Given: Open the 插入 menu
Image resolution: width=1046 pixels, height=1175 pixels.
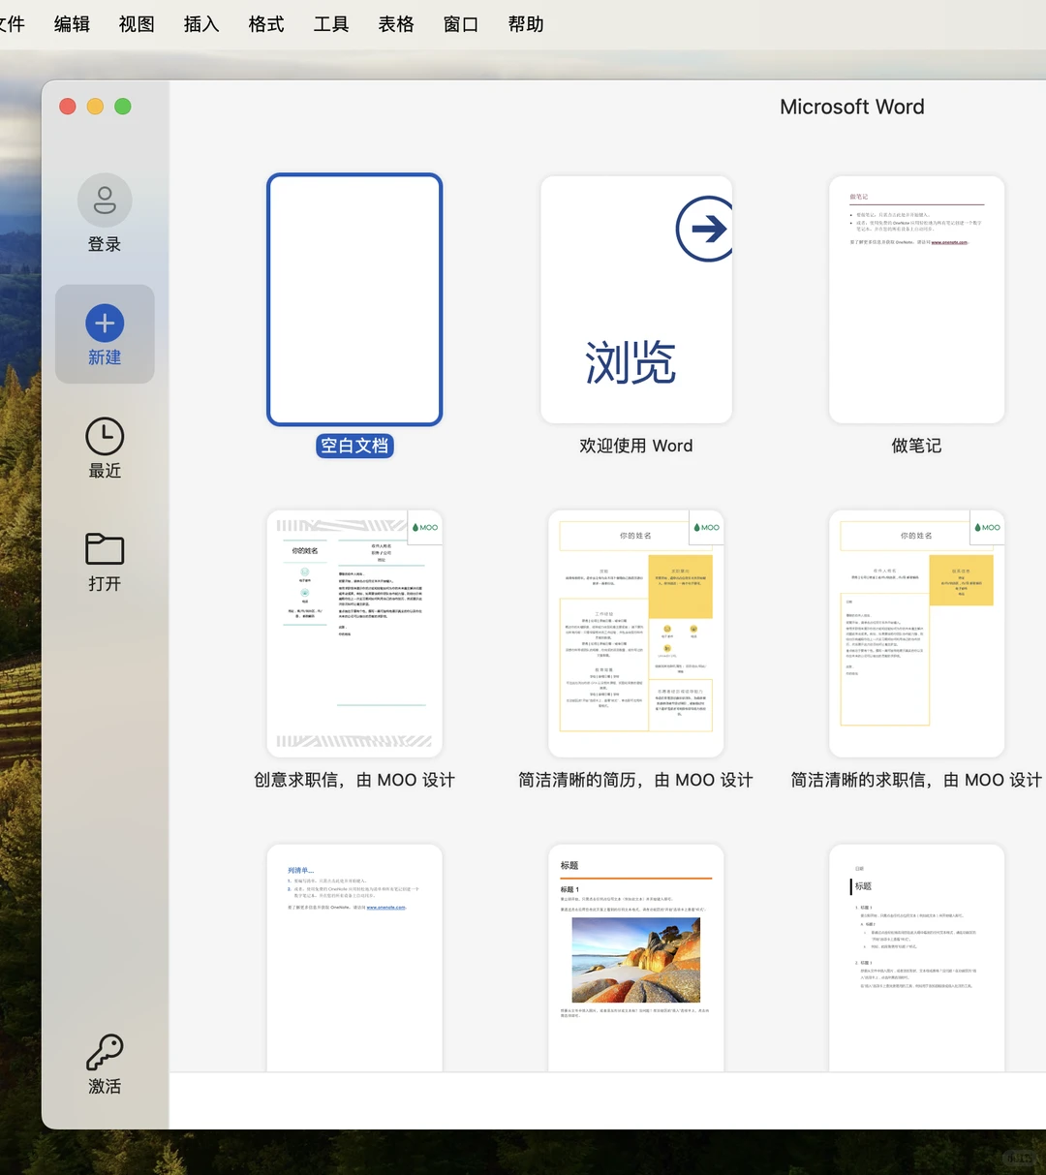Looking at the screenshot, I should coord(200,24).
